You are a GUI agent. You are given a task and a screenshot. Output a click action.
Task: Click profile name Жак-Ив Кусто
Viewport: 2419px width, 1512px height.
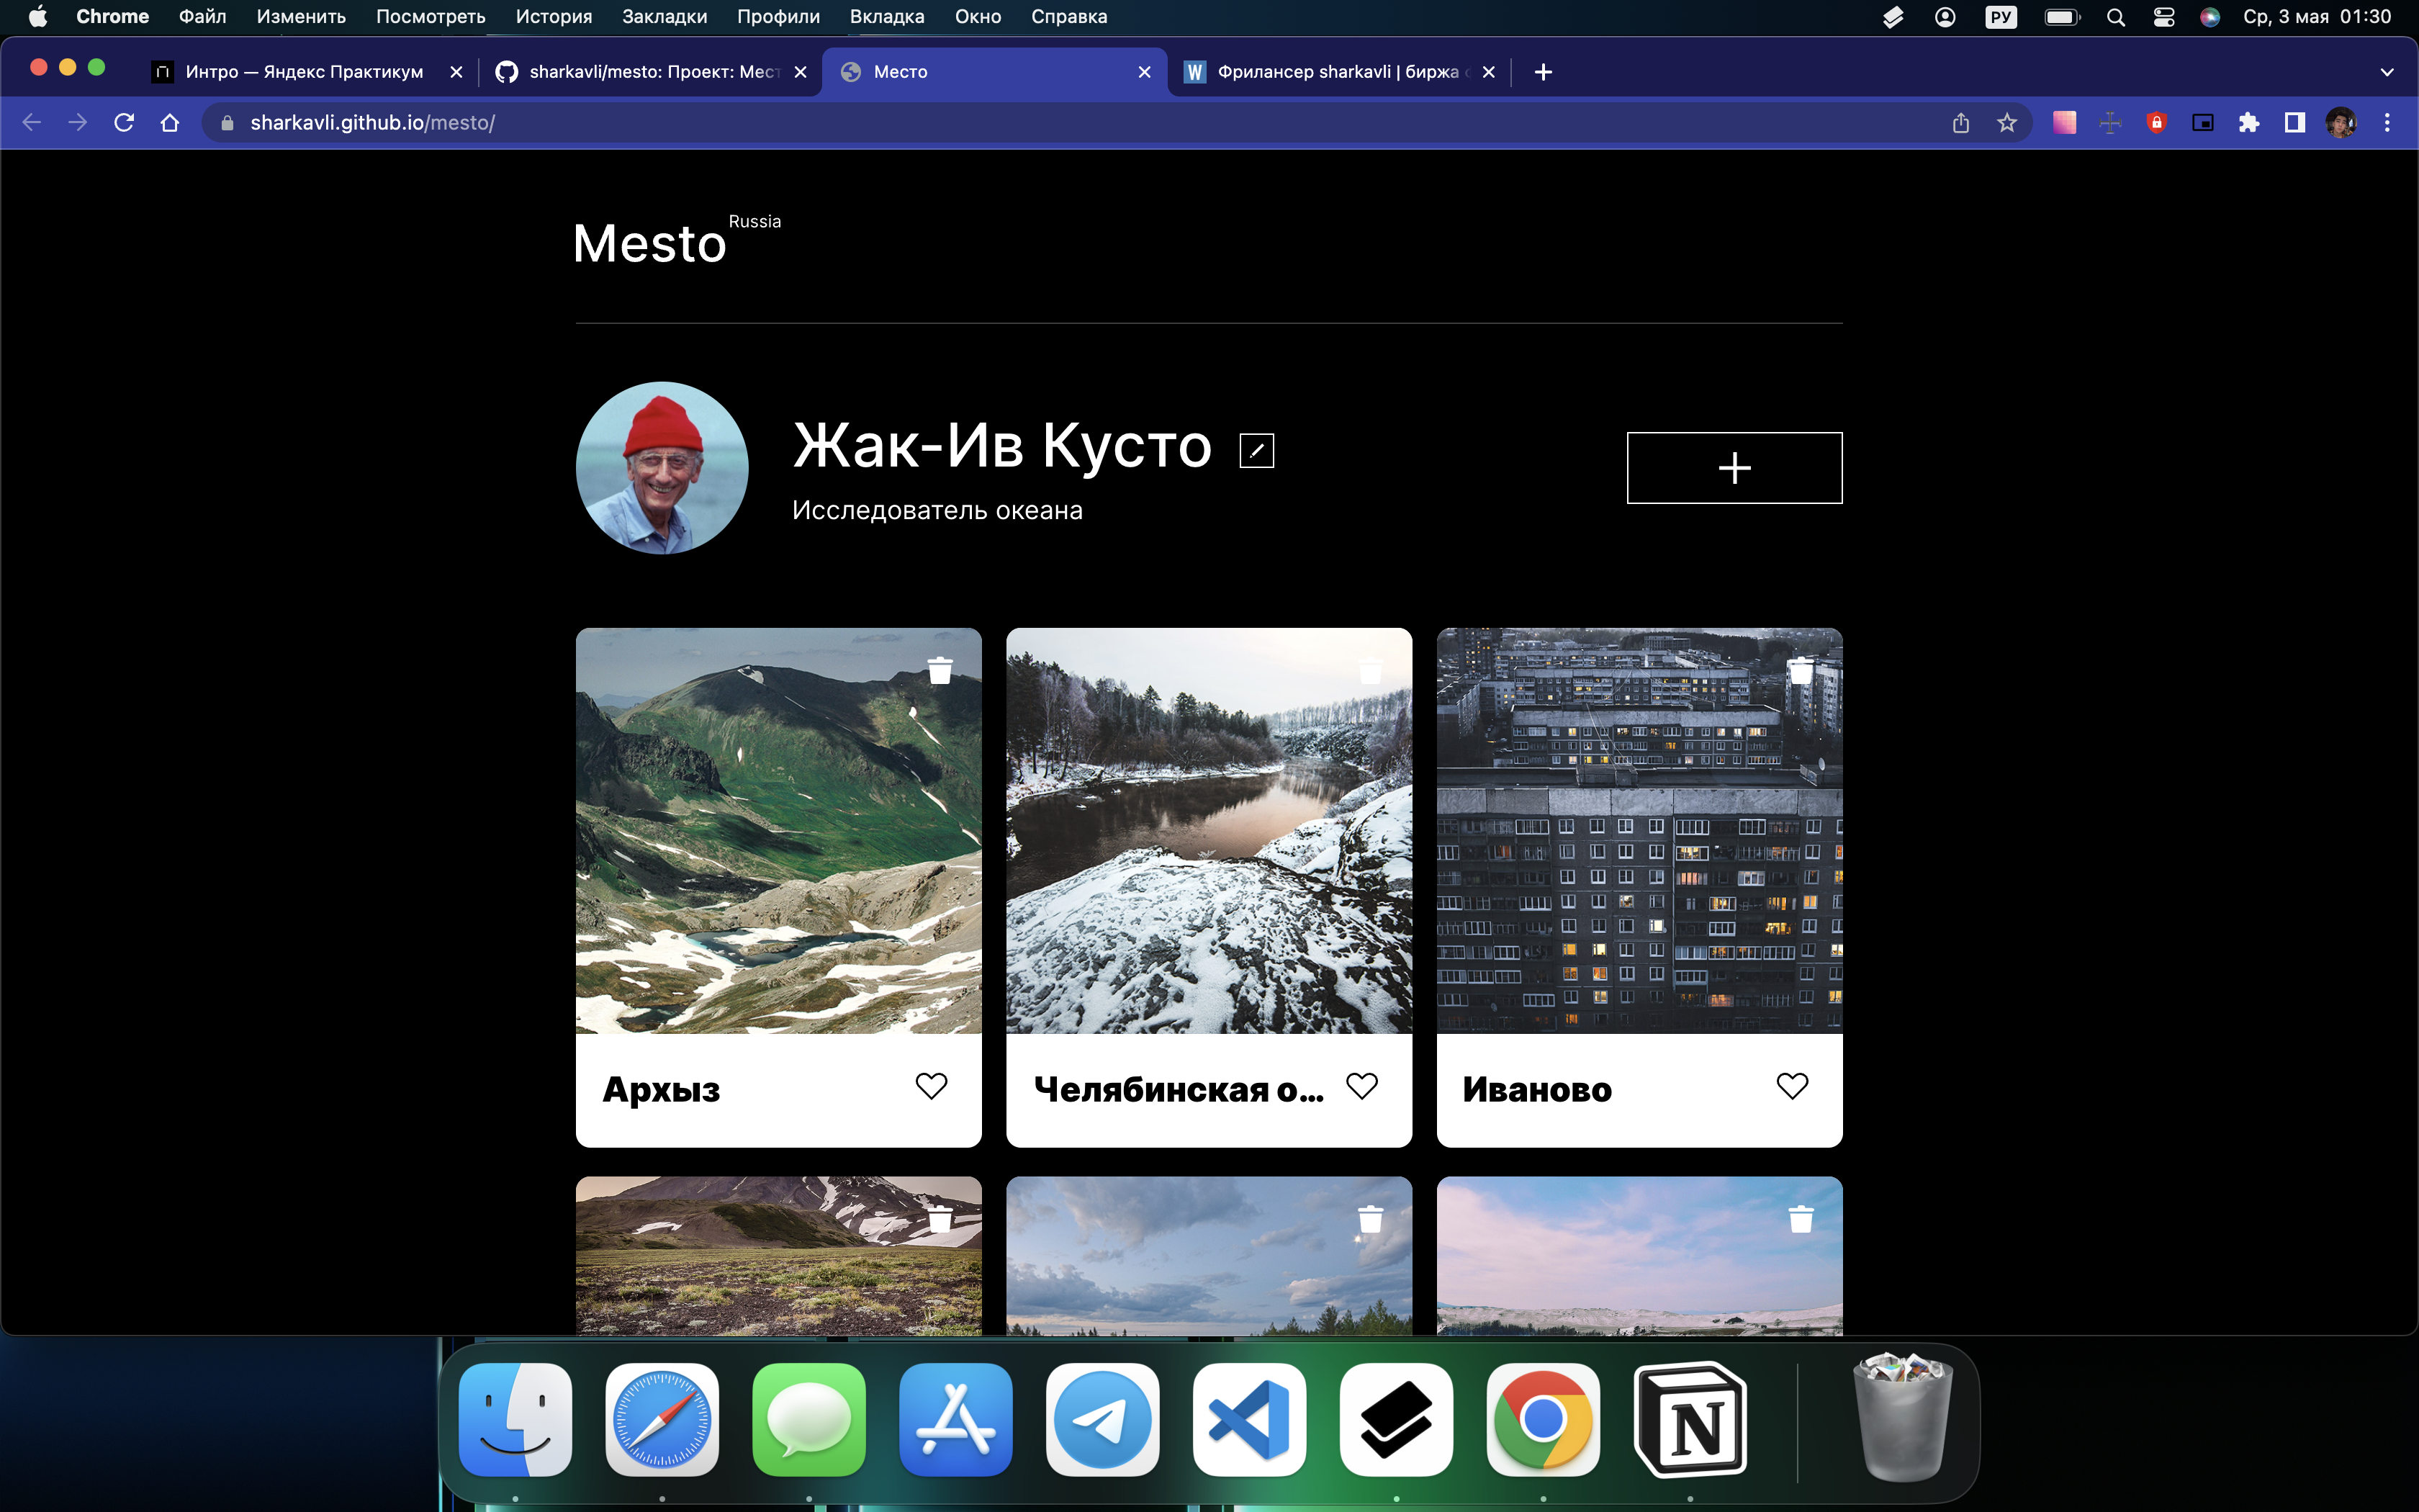click(x=1001, y=445)
